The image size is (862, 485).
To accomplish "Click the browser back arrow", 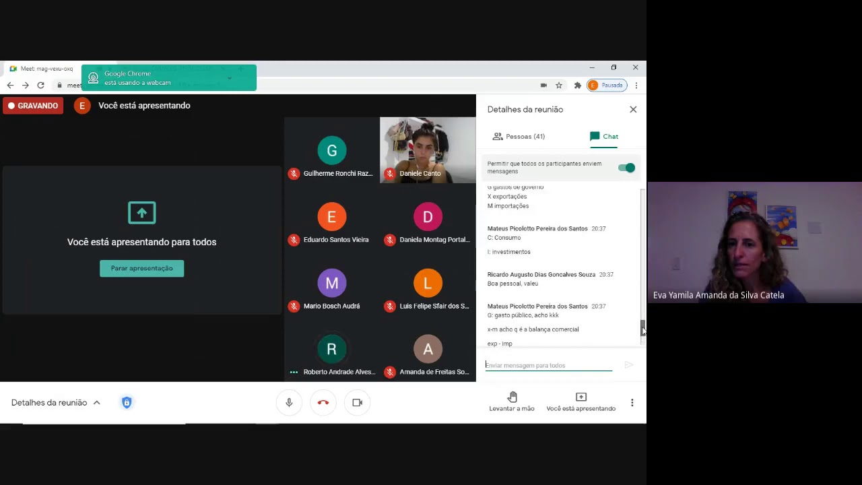I will pos(10,85).
